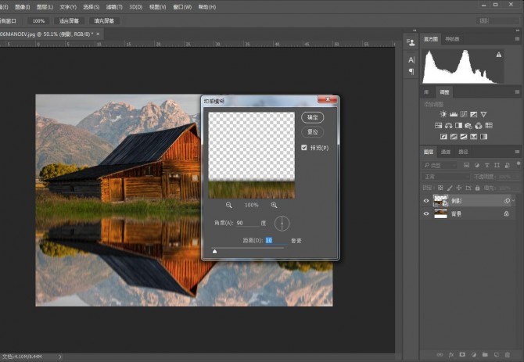The width and height of the screenshot is (524, 362).
Task: Open the 滤镜(T) menu
Action: pyautogui.click(x=113, y=6)
